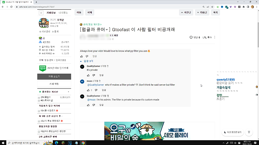Open the 펌글과 유머 category dropdown
Screen dimensions: 259x145
coord(107,29)
